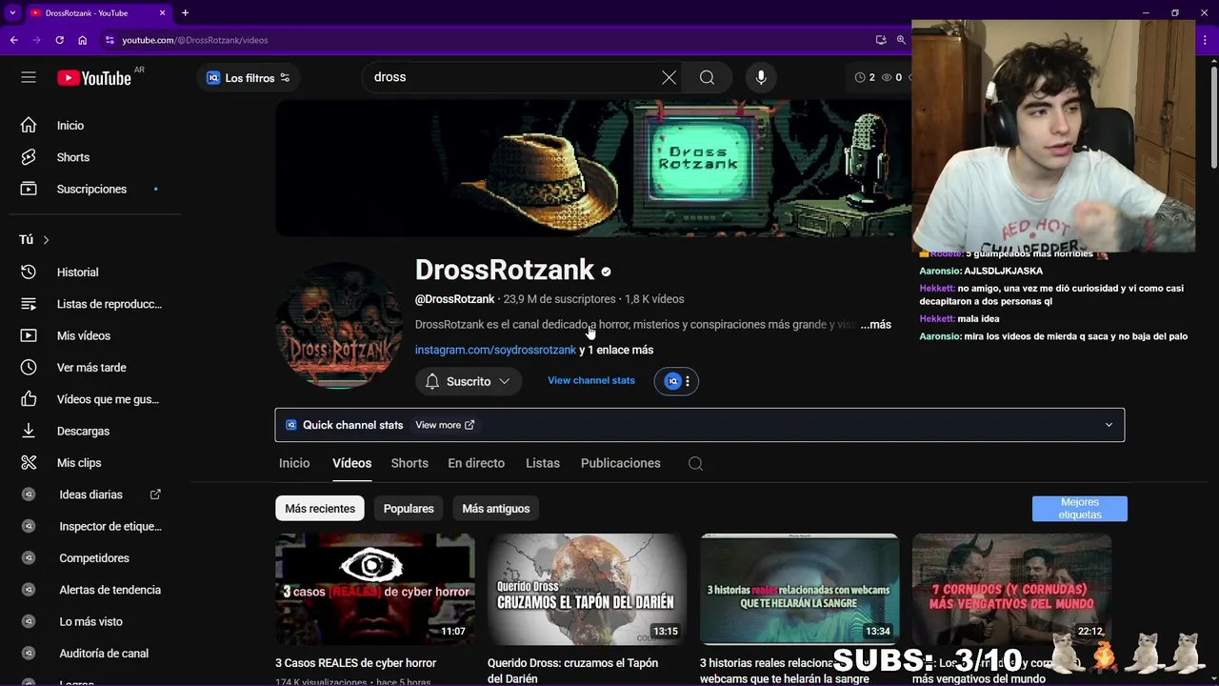Viewport: 1219px width, 686px height.
Task: Open Inicio home icon in sidebar
Action: click(x=29, y=125)
